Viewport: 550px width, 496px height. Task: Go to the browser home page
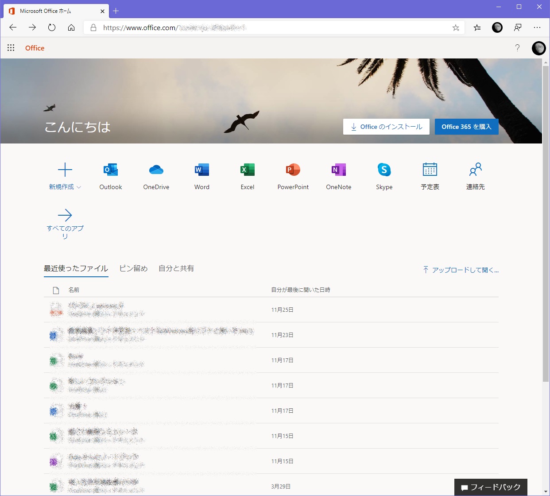point(71,27)
